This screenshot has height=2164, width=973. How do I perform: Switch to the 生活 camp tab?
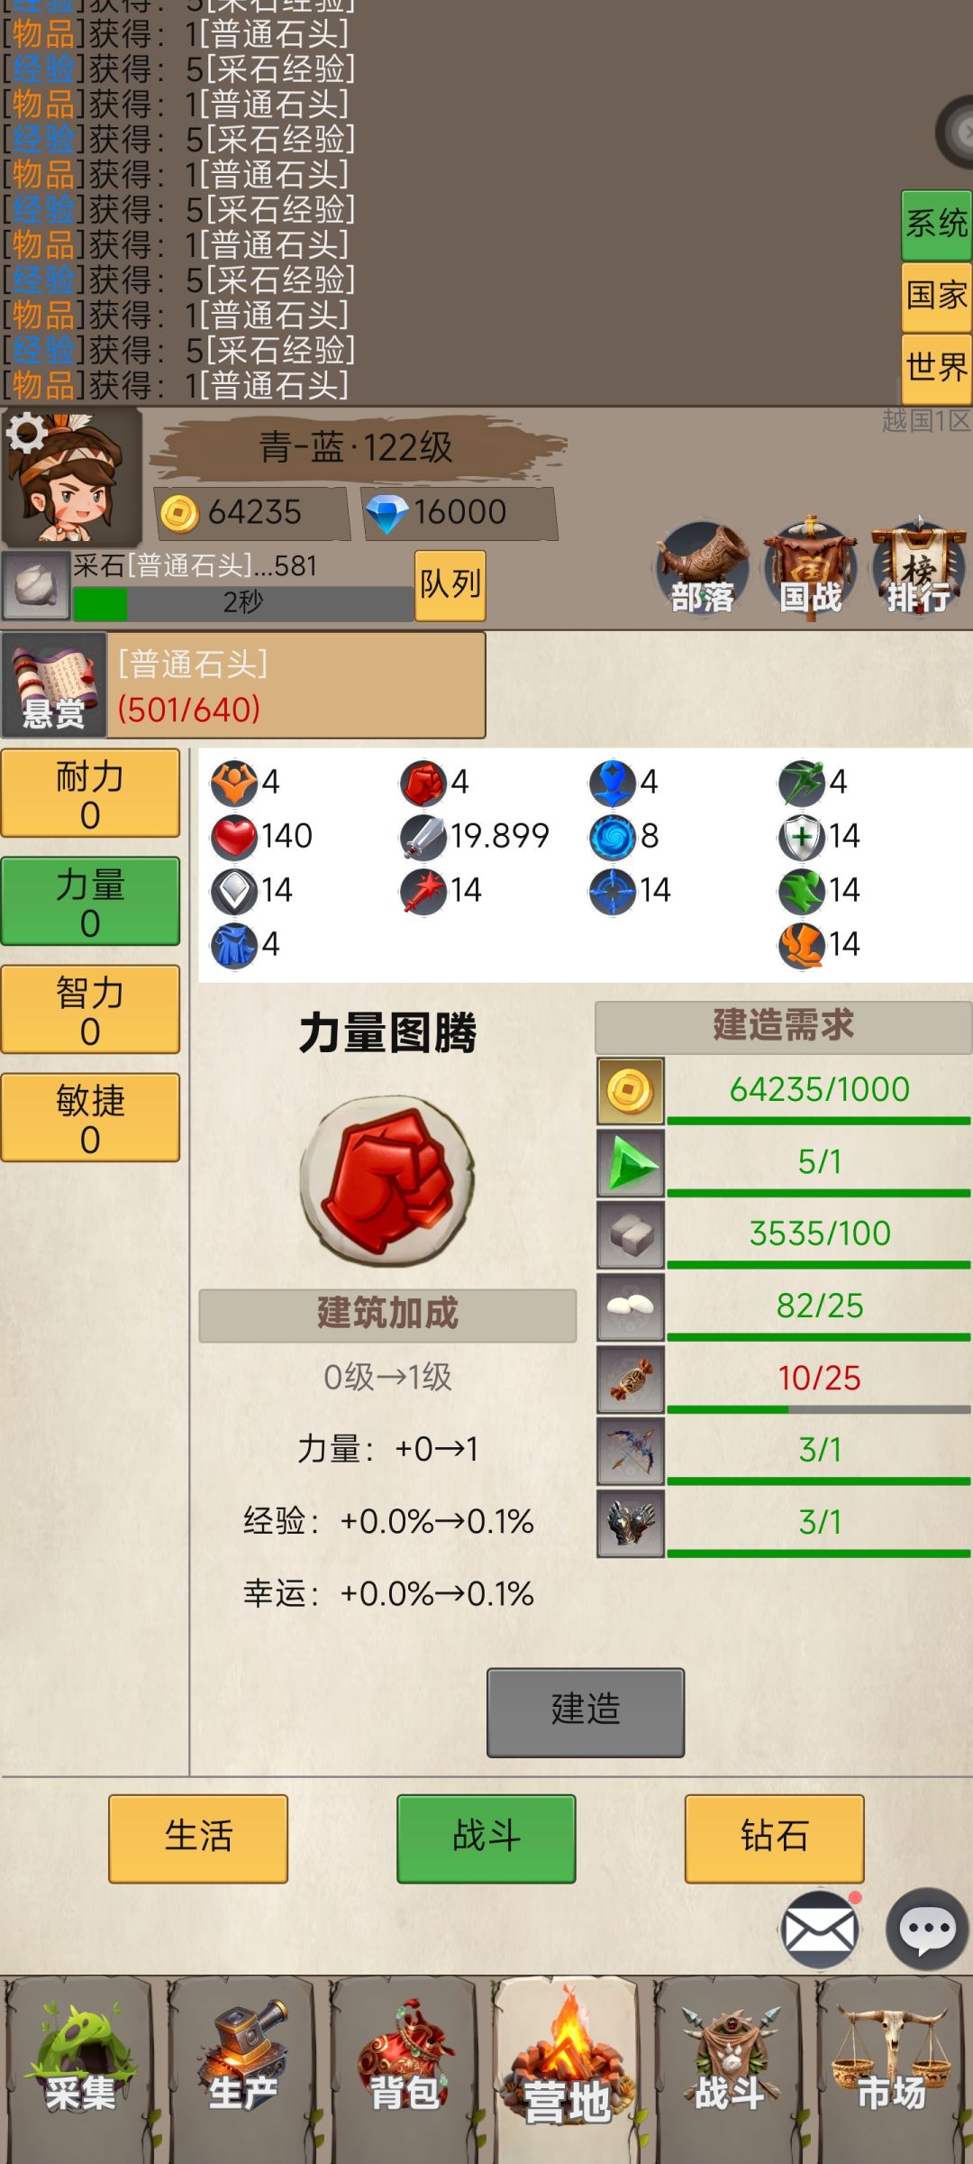click(198, 1838)
